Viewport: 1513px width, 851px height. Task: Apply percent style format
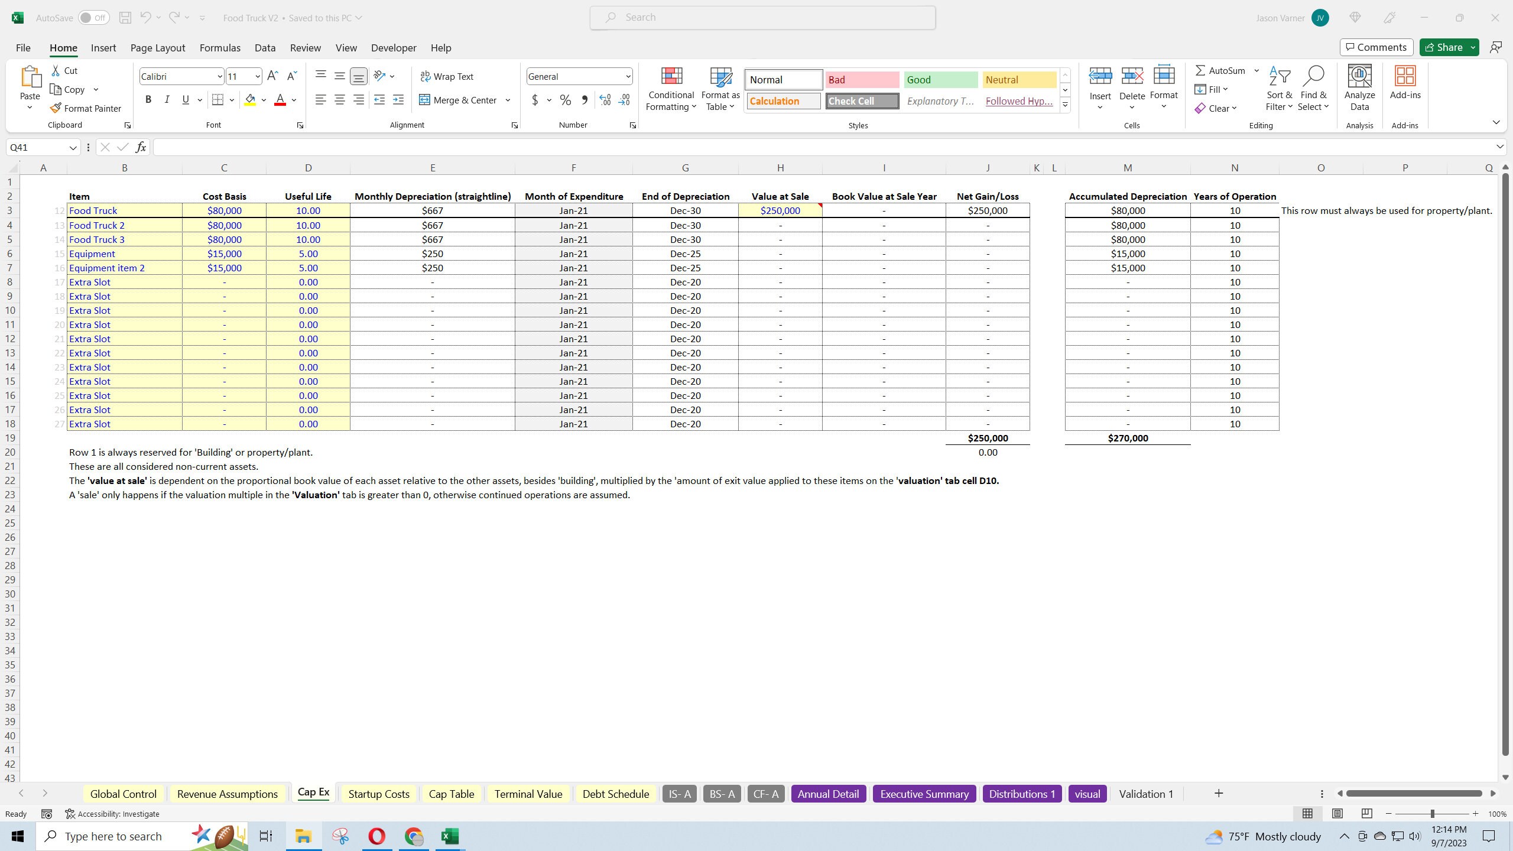coord(566,100)
